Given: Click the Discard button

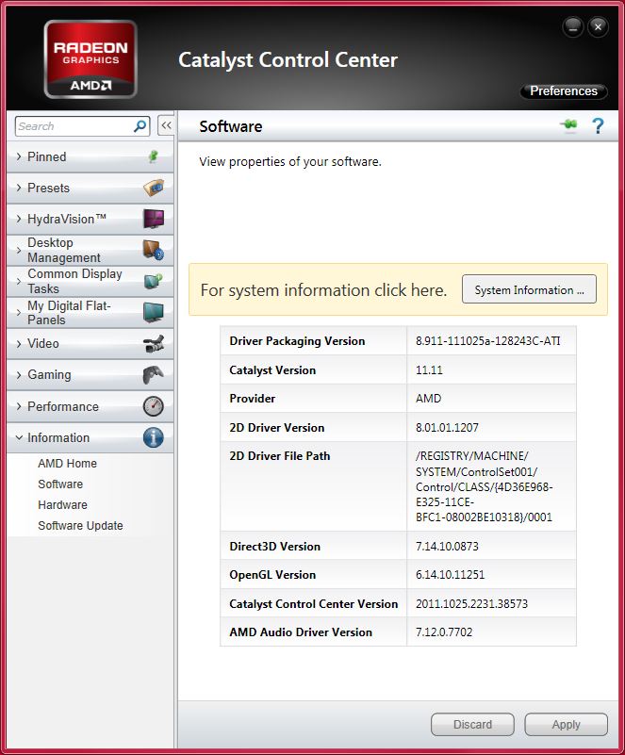Looking at the screenshot, I should pos(472,725).
